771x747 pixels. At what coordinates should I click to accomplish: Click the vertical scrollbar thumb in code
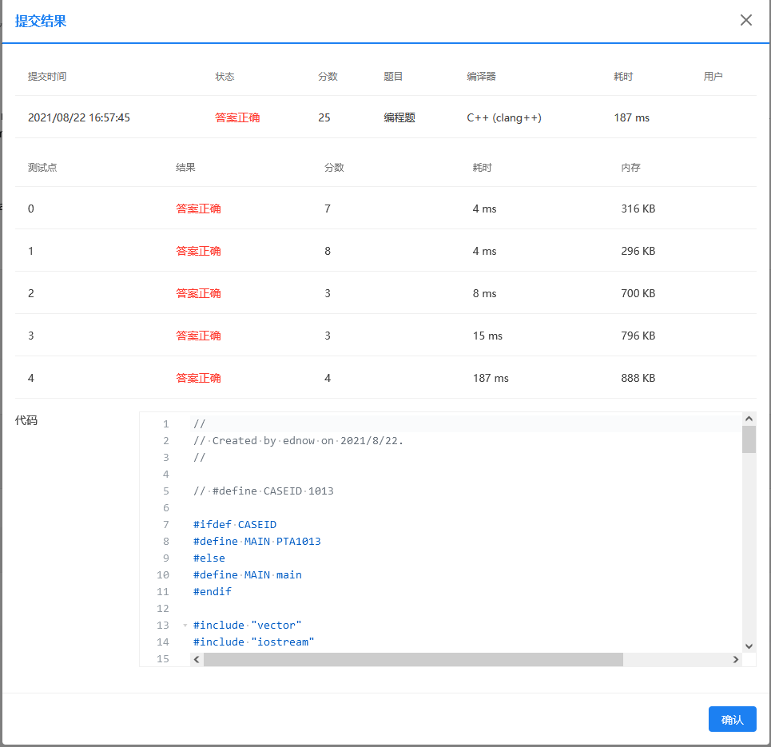click(749, 439)
